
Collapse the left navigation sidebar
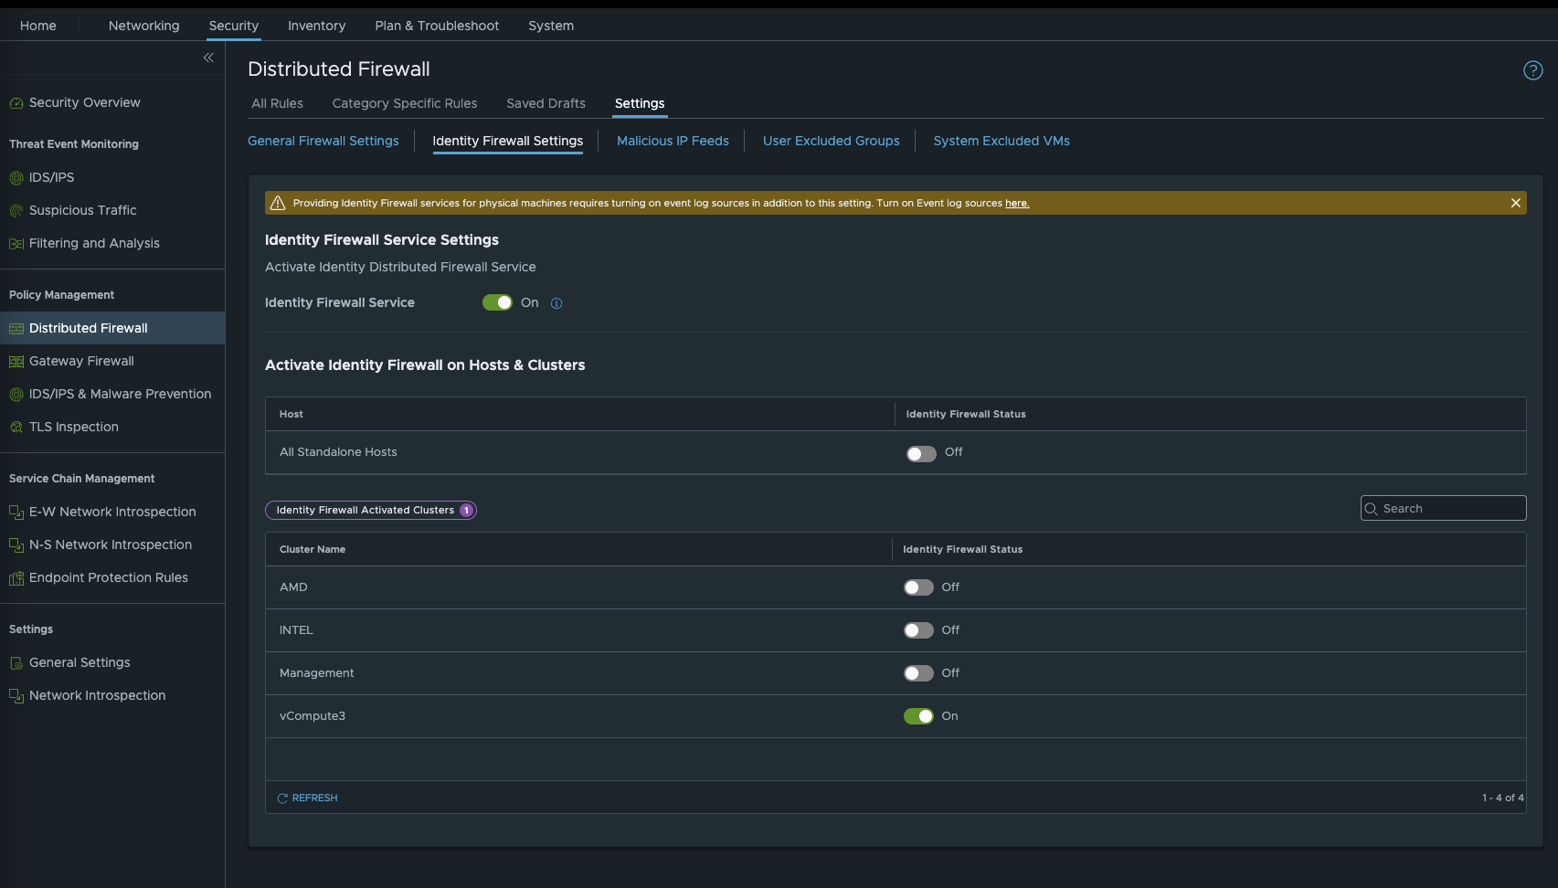click(x=208, y=58)
